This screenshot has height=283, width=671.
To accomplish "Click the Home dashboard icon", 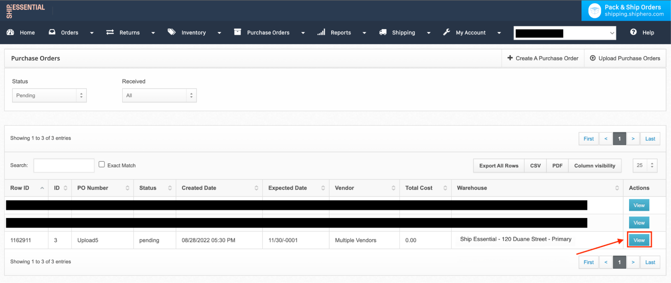I will click(10, 32).
